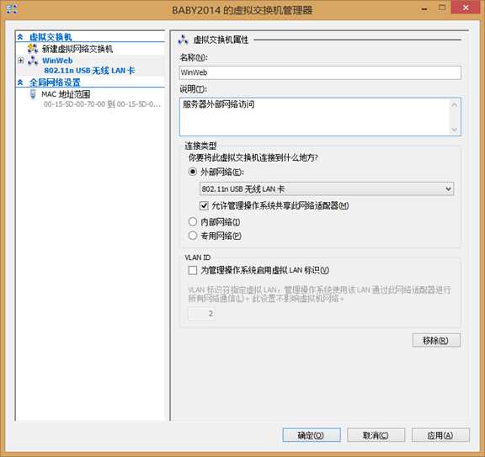
Task: Expand the WinWeb tree node plus box
Action: point(21,61)
